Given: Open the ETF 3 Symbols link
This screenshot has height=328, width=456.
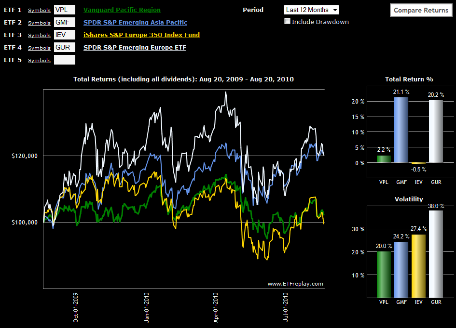Looking at the screenshot, I should pyautogui.click(x=39, y=35).
